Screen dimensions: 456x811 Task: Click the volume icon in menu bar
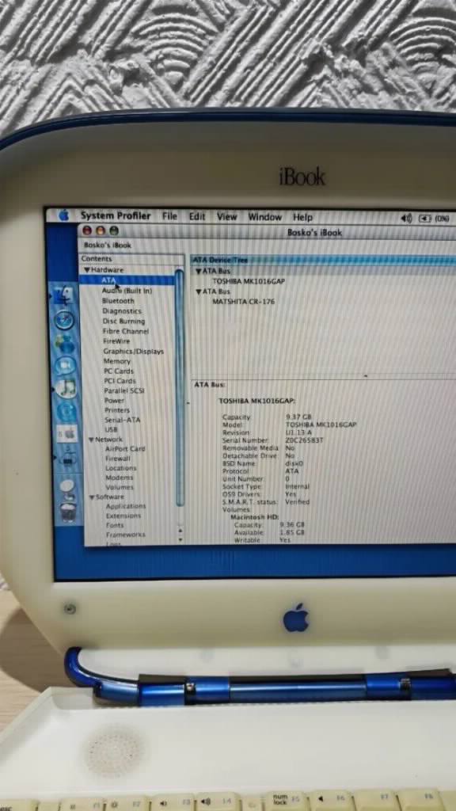click(407, 219)
